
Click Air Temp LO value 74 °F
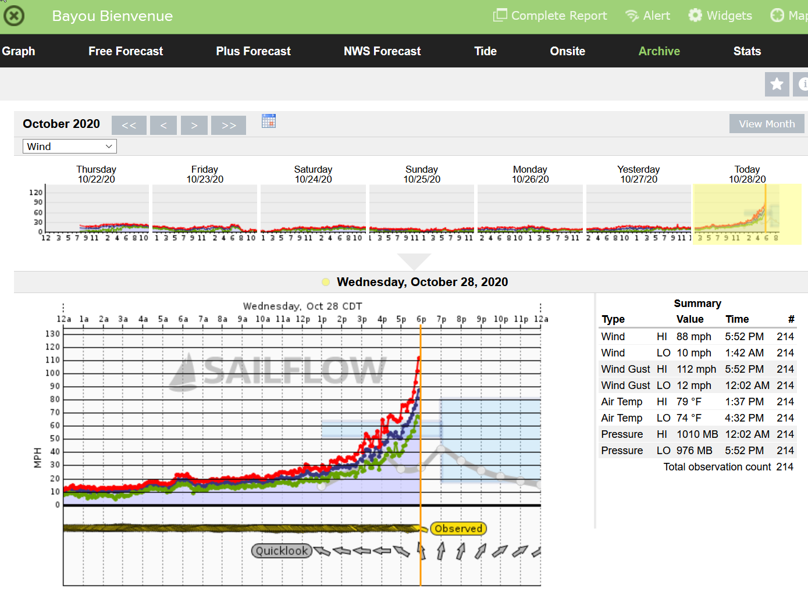click(x=689, y=418)
